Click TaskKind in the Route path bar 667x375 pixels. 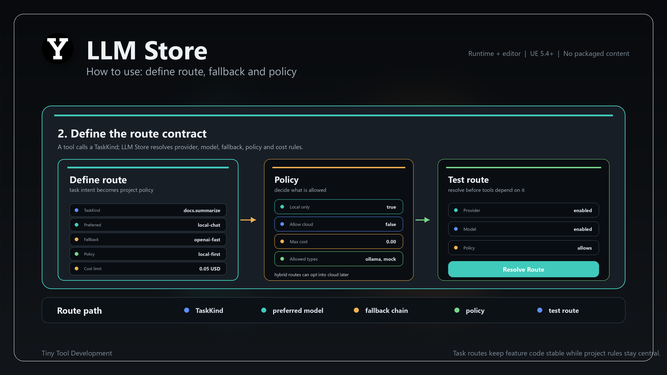pos(209,310)
